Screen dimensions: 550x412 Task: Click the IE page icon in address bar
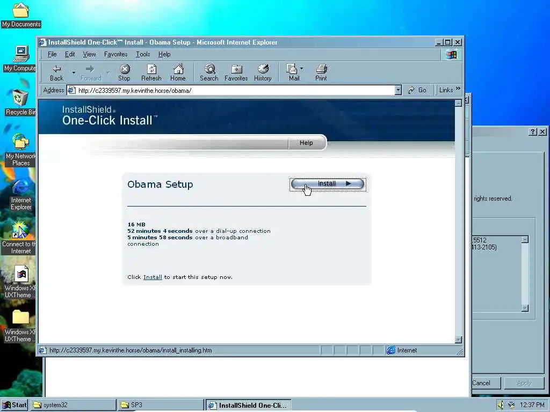point(71,90)
